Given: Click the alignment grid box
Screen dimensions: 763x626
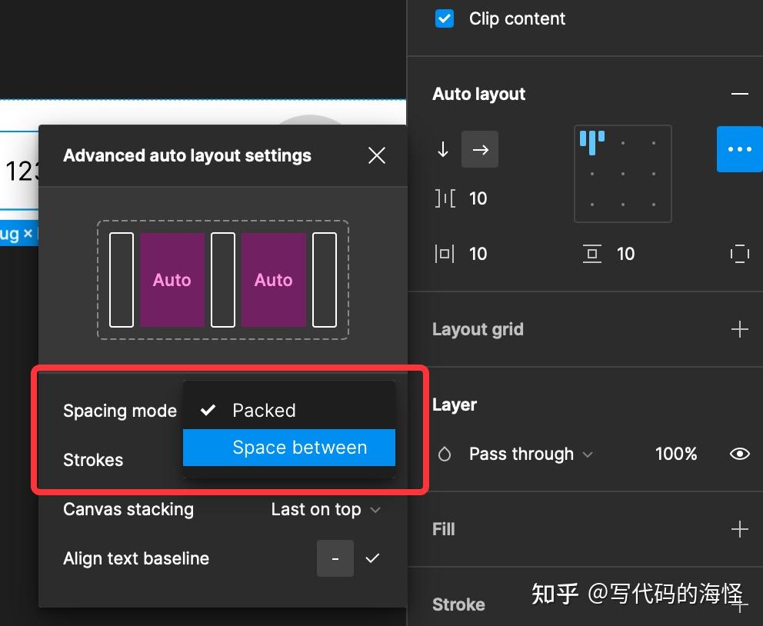Looking at the screenshot, I should point(622,174).
